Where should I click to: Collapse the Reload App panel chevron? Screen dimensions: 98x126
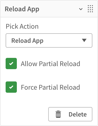click(x=81, y=9)
